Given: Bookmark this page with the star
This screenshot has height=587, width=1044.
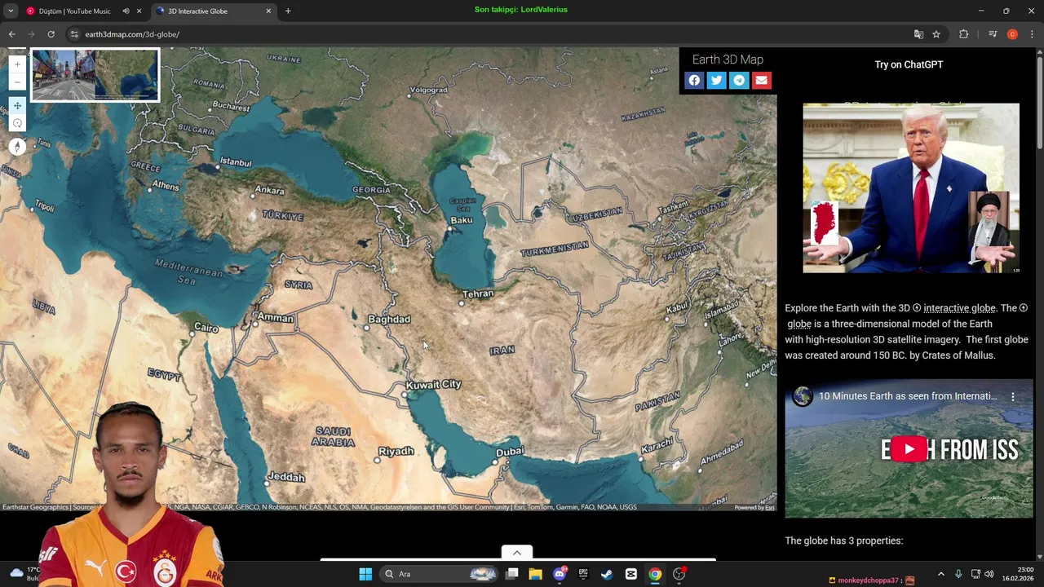Looking at the screenshot, I should 936,34.
